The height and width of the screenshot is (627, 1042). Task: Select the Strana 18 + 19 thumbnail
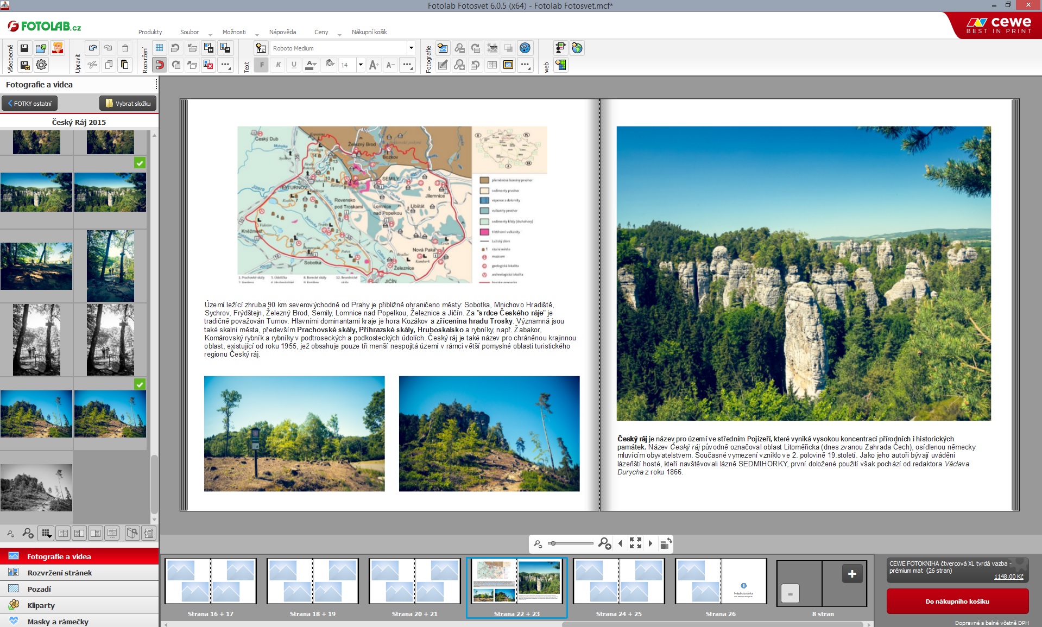click(312, 581)
